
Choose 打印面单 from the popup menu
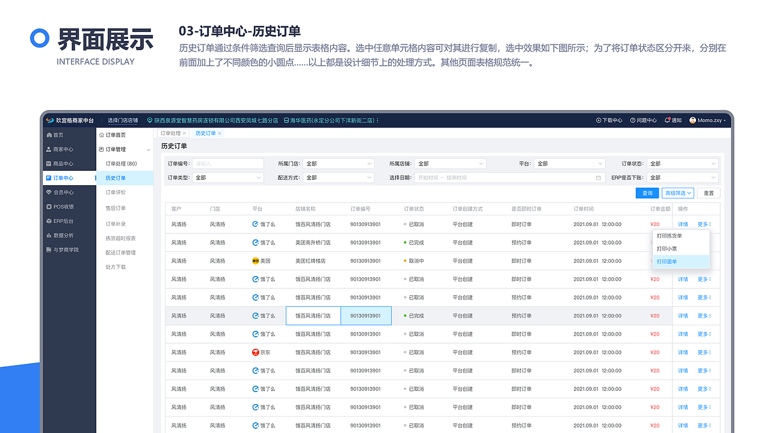coord(681,262)
